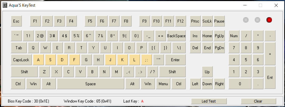Click the ScrLk key

tap(207, 21)
